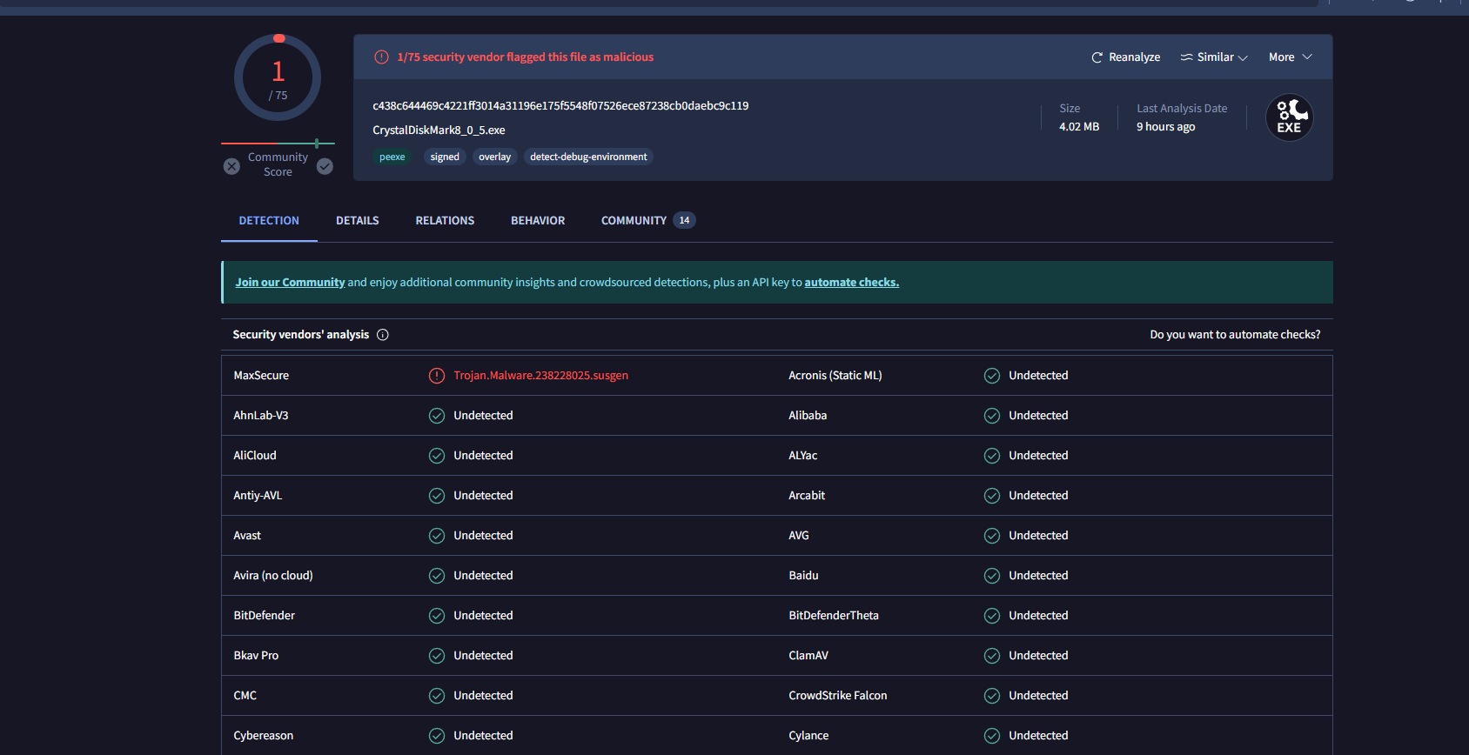Click the EXE file type icon
Screen dimensions: 1469x755
pos(1289,117)
